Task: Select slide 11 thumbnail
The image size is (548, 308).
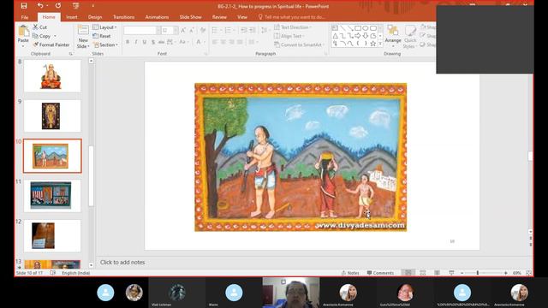Action: [52, 196]
